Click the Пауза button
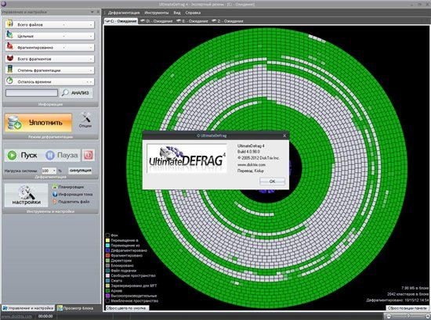The width and height of the screenshot is (431, 320). point(62,156)
